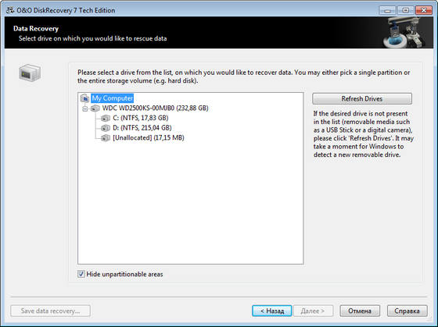The width and height of the screenshot is (438, 327).
Task: Click the My Computer icon in the tree
Action: [84, 98]
